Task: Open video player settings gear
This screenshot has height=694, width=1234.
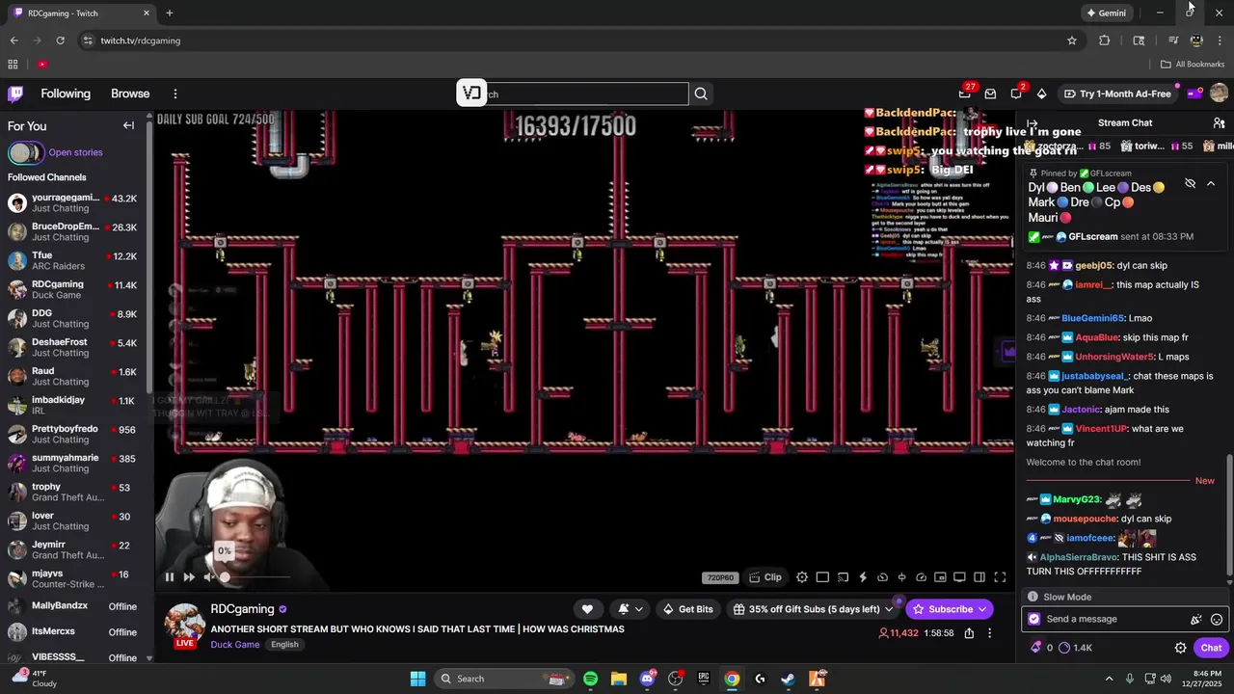Action: [802, 577]
